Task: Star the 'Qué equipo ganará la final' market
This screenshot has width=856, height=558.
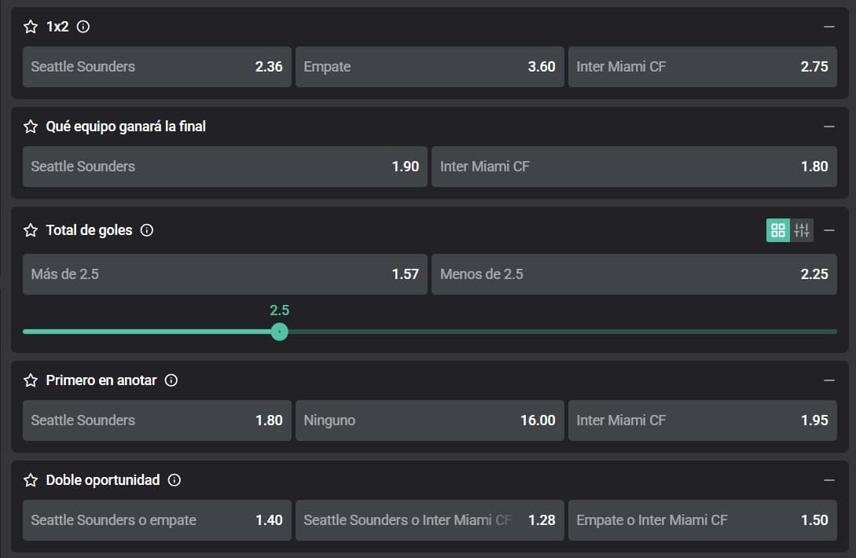Action: click(x=31, y=127)
